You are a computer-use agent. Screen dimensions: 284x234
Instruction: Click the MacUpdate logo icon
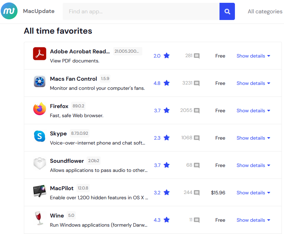pos(9,11)
